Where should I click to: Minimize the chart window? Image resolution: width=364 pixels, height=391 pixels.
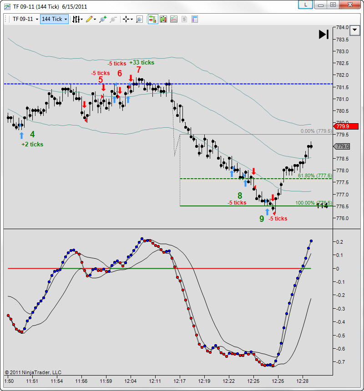[321, 5]
